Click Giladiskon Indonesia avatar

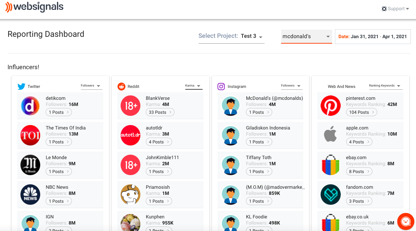click(231, 135)
